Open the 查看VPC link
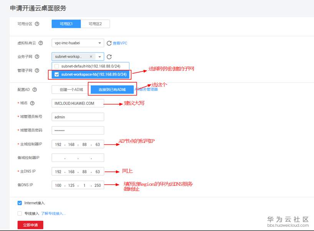 [x=120, y=43]
